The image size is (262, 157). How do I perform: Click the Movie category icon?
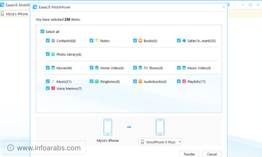[53, 68]
